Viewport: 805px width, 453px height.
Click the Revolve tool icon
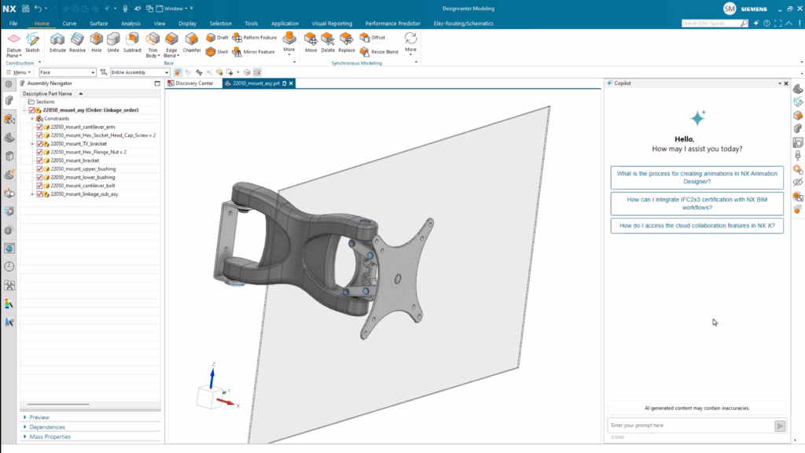[x=77, y=42]
